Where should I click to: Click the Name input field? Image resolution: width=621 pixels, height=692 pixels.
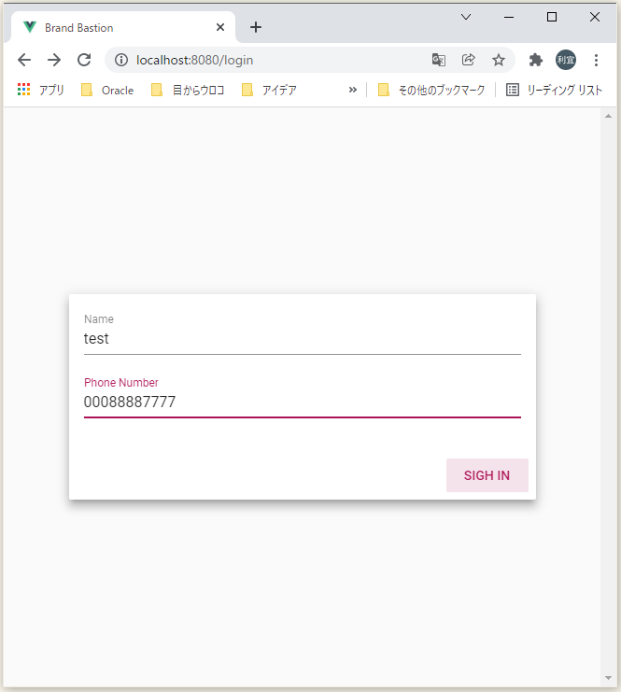(303, 338)
